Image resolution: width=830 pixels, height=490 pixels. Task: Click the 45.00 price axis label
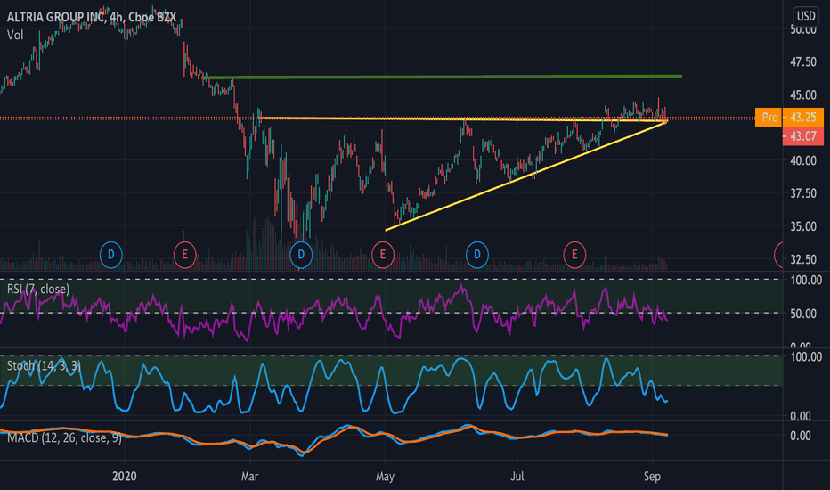click(803, 94)
